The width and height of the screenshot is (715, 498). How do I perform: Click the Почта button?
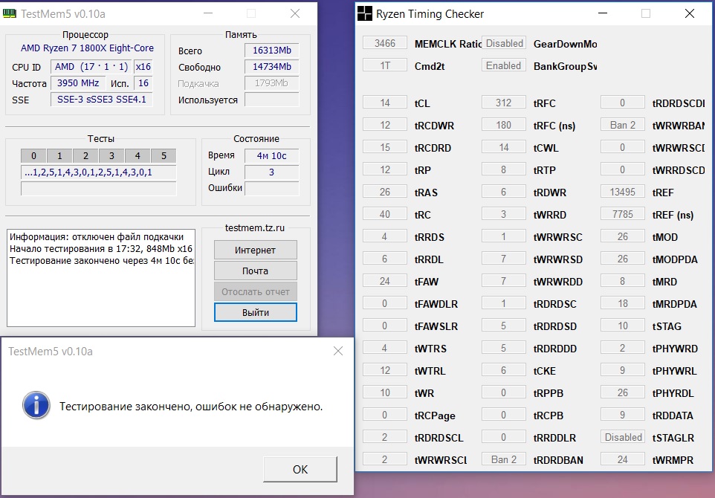pos(256,271)
